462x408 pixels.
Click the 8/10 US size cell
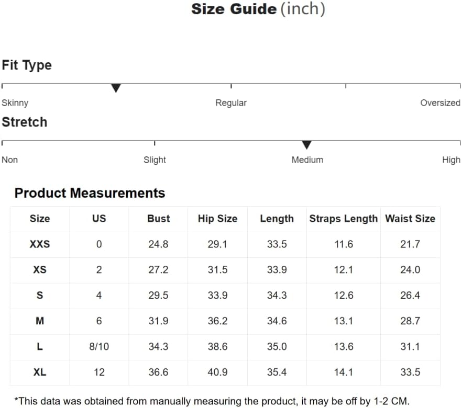pyautogui.click(x=99, y=346)
